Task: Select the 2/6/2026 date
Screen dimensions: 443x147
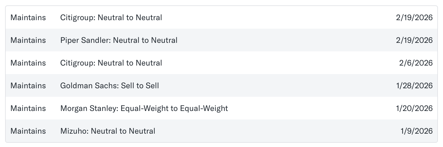Action: (x=416, y=63)
